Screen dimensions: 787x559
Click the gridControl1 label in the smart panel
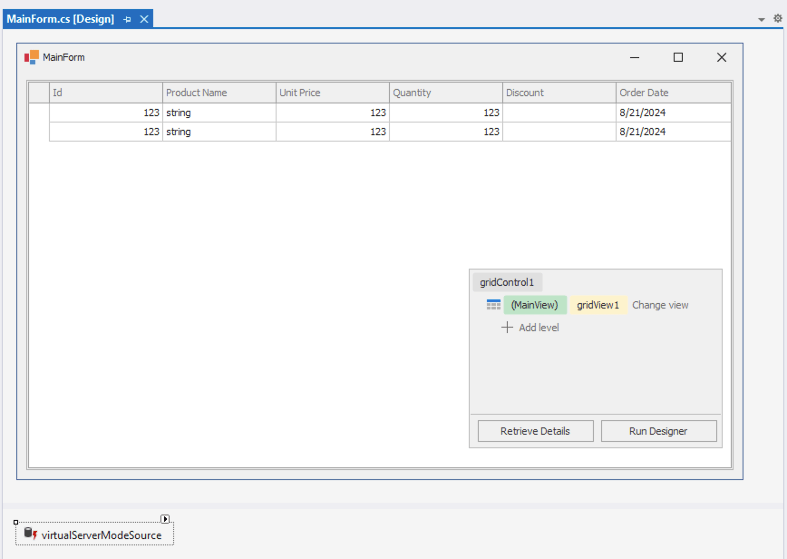click(507, 282)
